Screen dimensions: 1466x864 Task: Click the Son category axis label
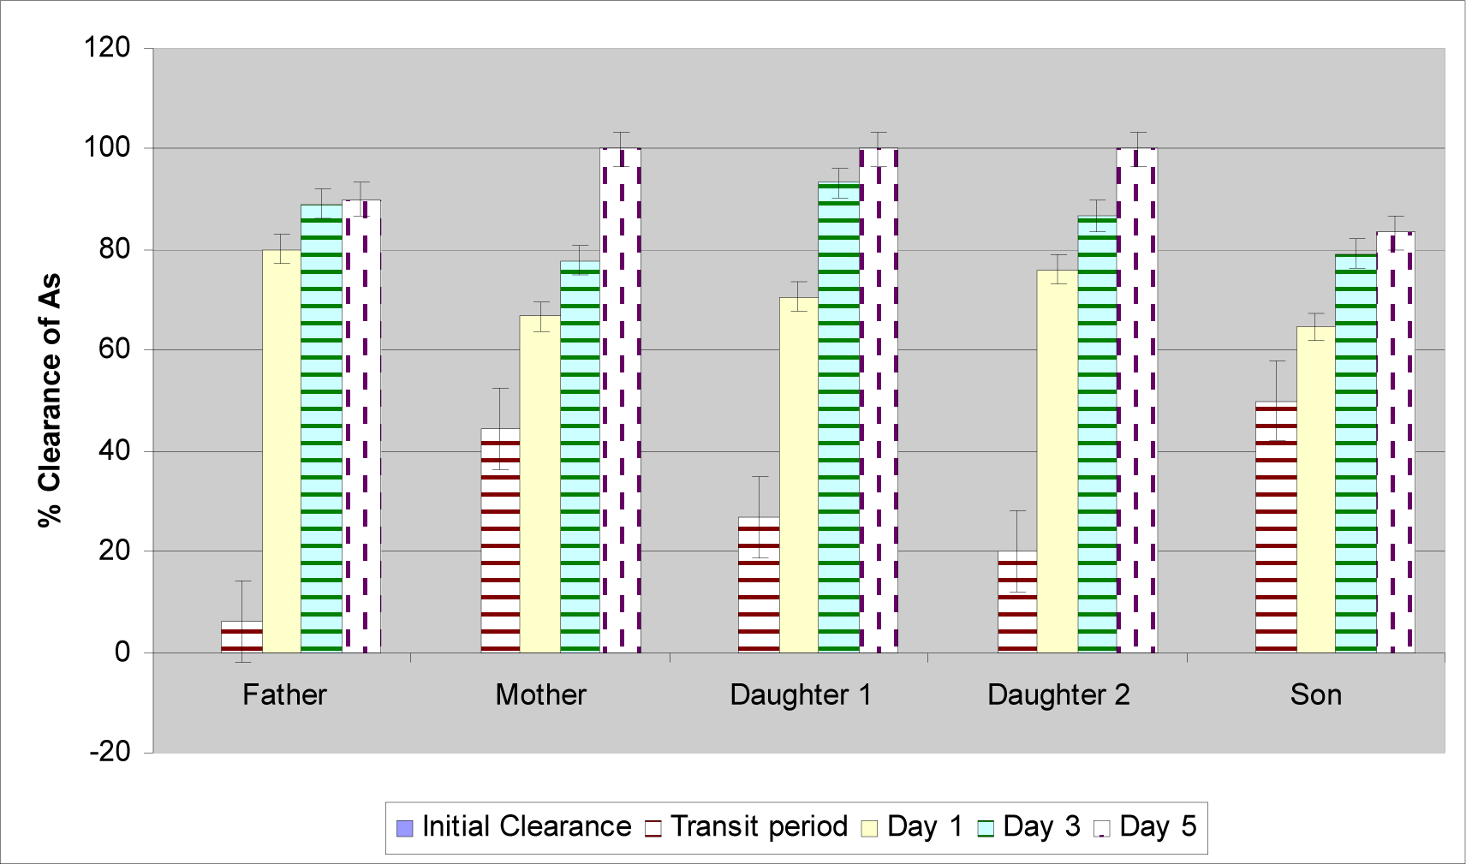[1315, 694]
